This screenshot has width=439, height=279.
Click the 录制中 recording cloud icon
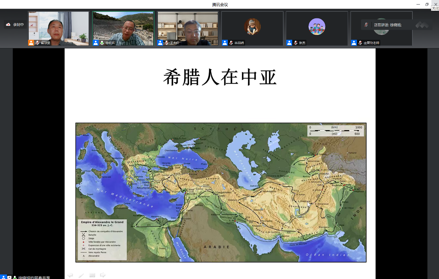point(8,25)
